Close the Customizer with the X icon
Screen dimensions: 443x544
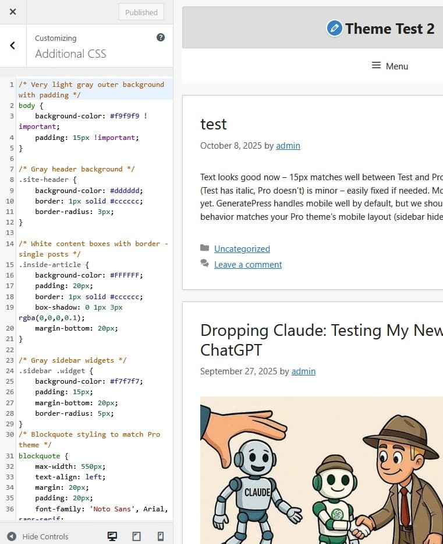point(13,12)
